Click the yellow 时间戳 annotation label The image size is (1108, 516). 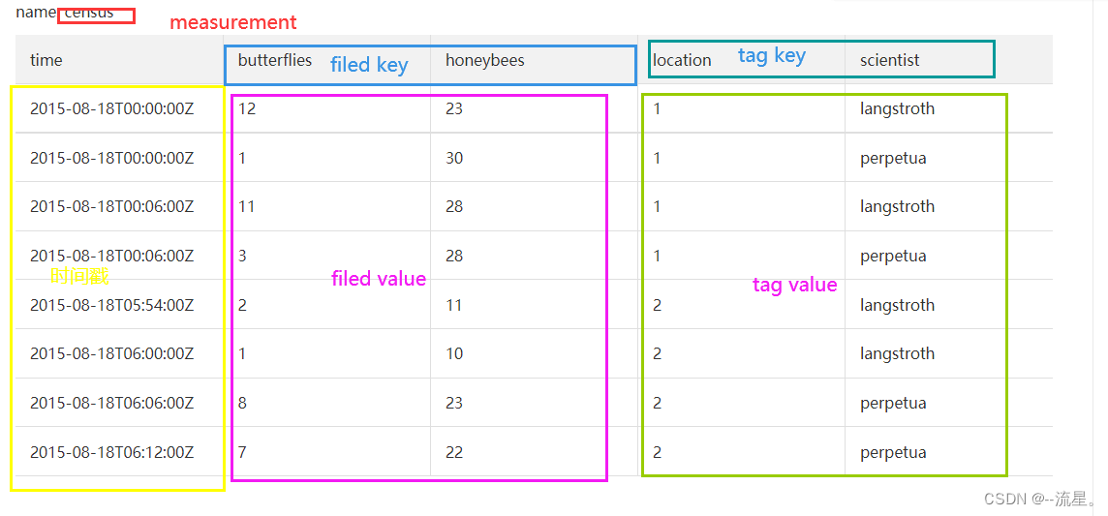coord(79,276)
